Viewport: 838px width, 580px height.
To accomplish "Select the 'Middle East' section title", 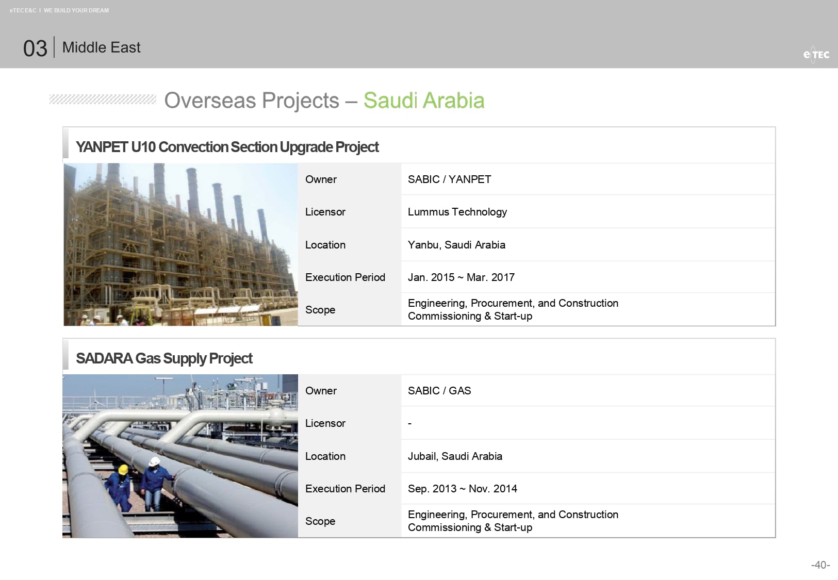I will click(101, 47).
